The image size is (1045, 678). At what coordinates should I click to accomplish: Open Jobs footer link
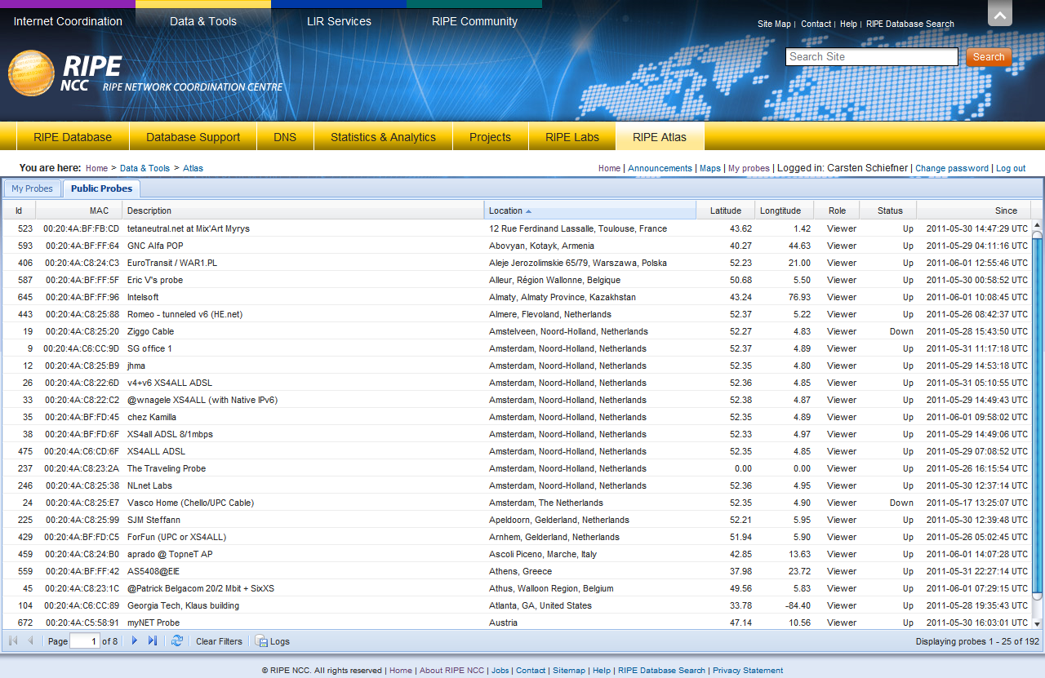(500, 671)
